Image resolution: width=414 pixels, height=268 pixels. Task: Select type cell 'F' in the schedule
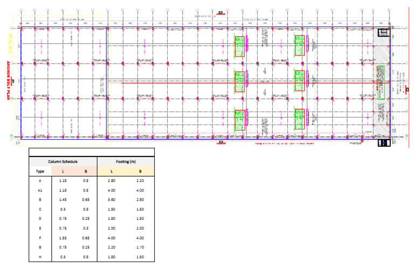click(x=40, y=238)
